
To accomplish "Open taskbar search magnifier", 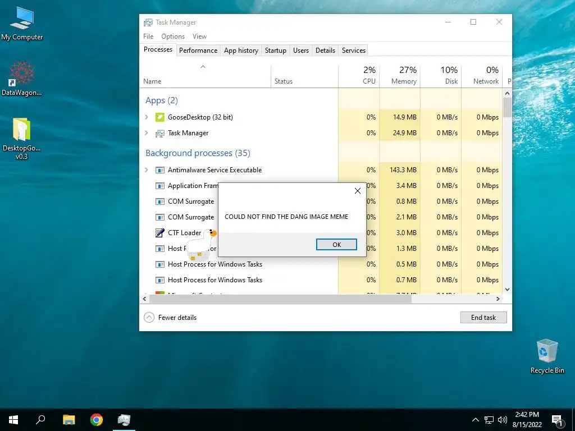I will point(40,420).
